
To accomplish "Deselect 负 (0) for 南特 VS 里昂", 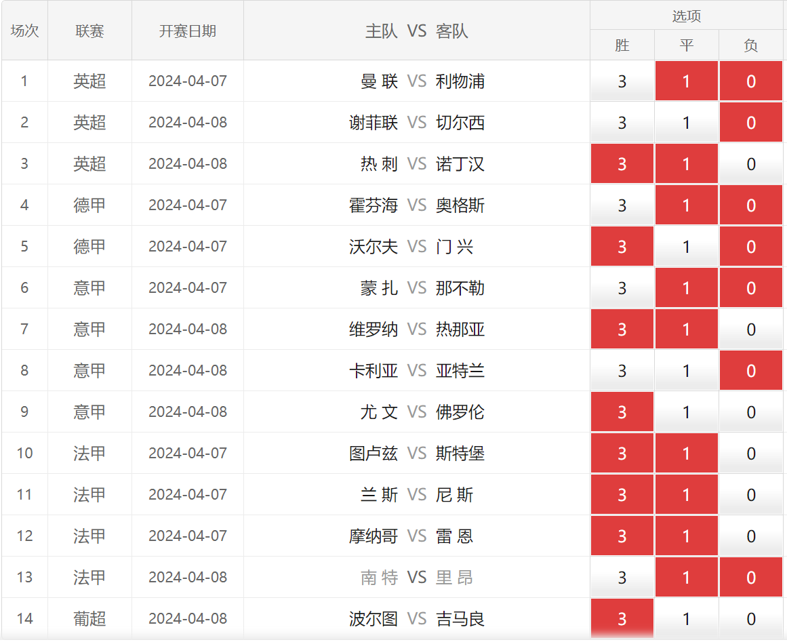I will (751, 577).
